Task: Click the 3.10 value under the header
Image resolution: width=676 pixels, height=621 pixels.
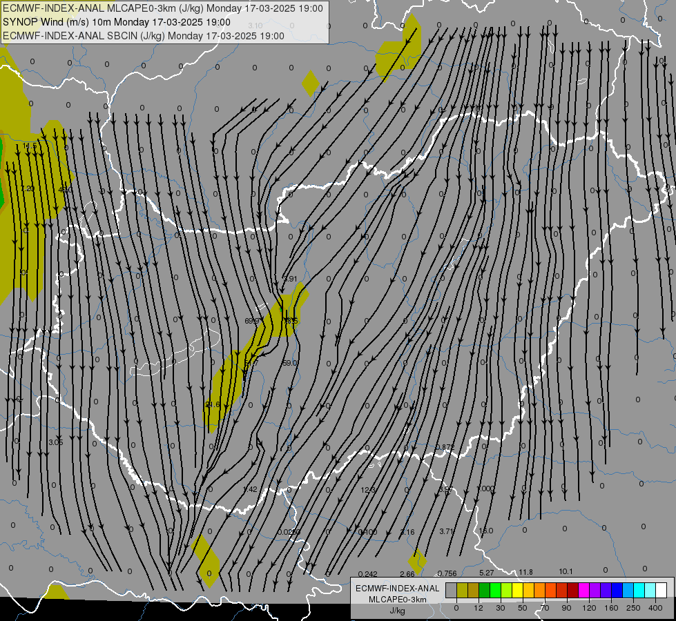Action: coord(255,26)
